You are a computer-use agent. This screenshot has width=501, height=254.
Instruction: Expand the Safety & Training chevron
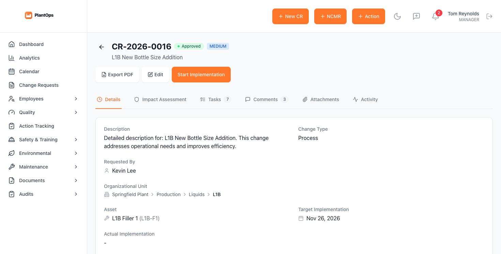pyautogui.click(x=76, y=140)
